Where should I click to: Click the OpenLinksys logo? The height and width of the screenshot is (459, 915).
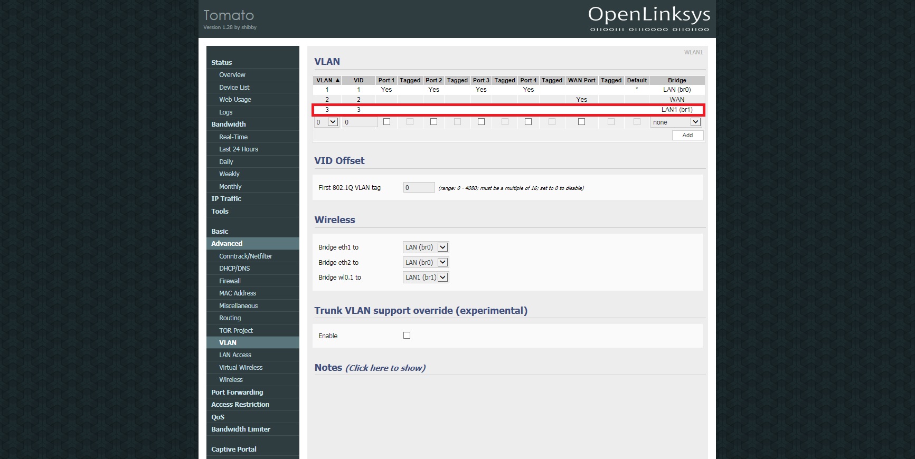(649, 18)
